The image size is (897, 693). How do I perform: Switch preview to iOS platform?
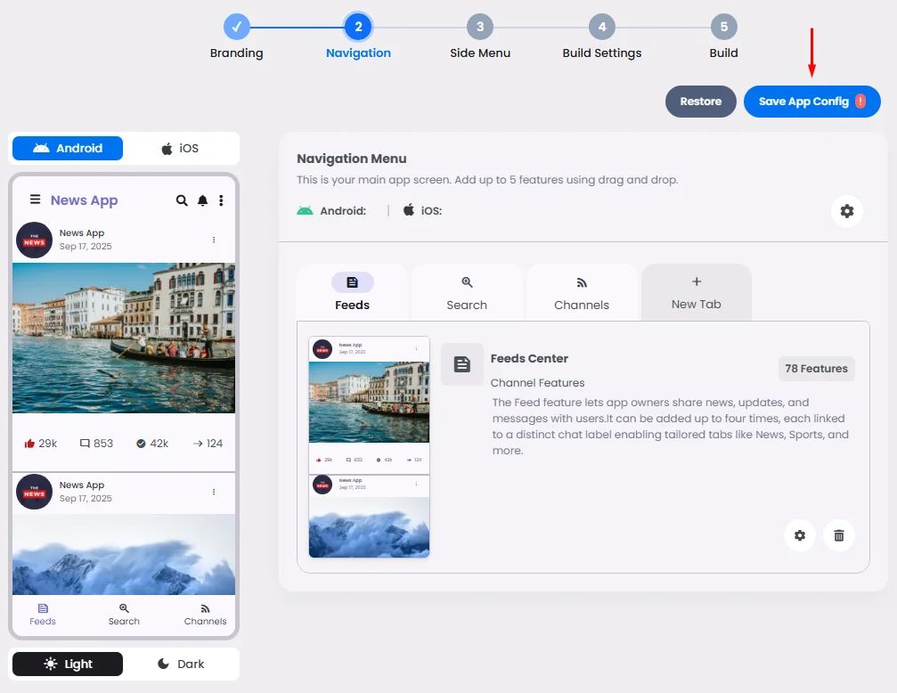tap(181, 148)
